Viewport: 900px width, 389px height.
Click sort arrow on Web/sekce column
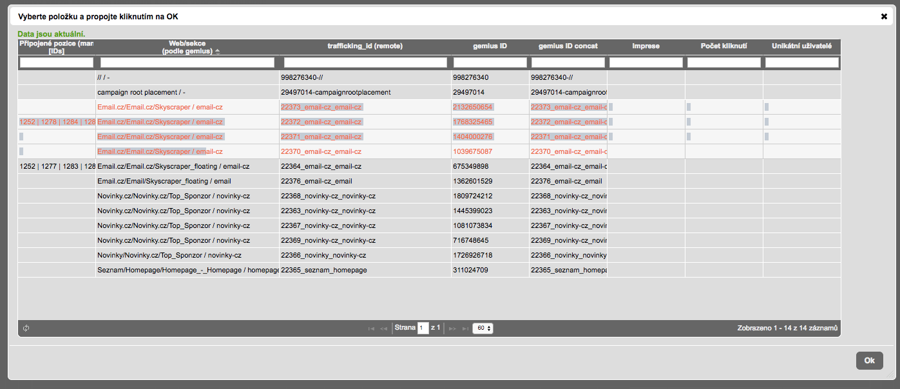(217, 52)
